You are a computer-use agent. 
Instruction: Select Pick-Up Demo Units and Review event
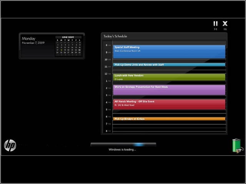point(169,65)
